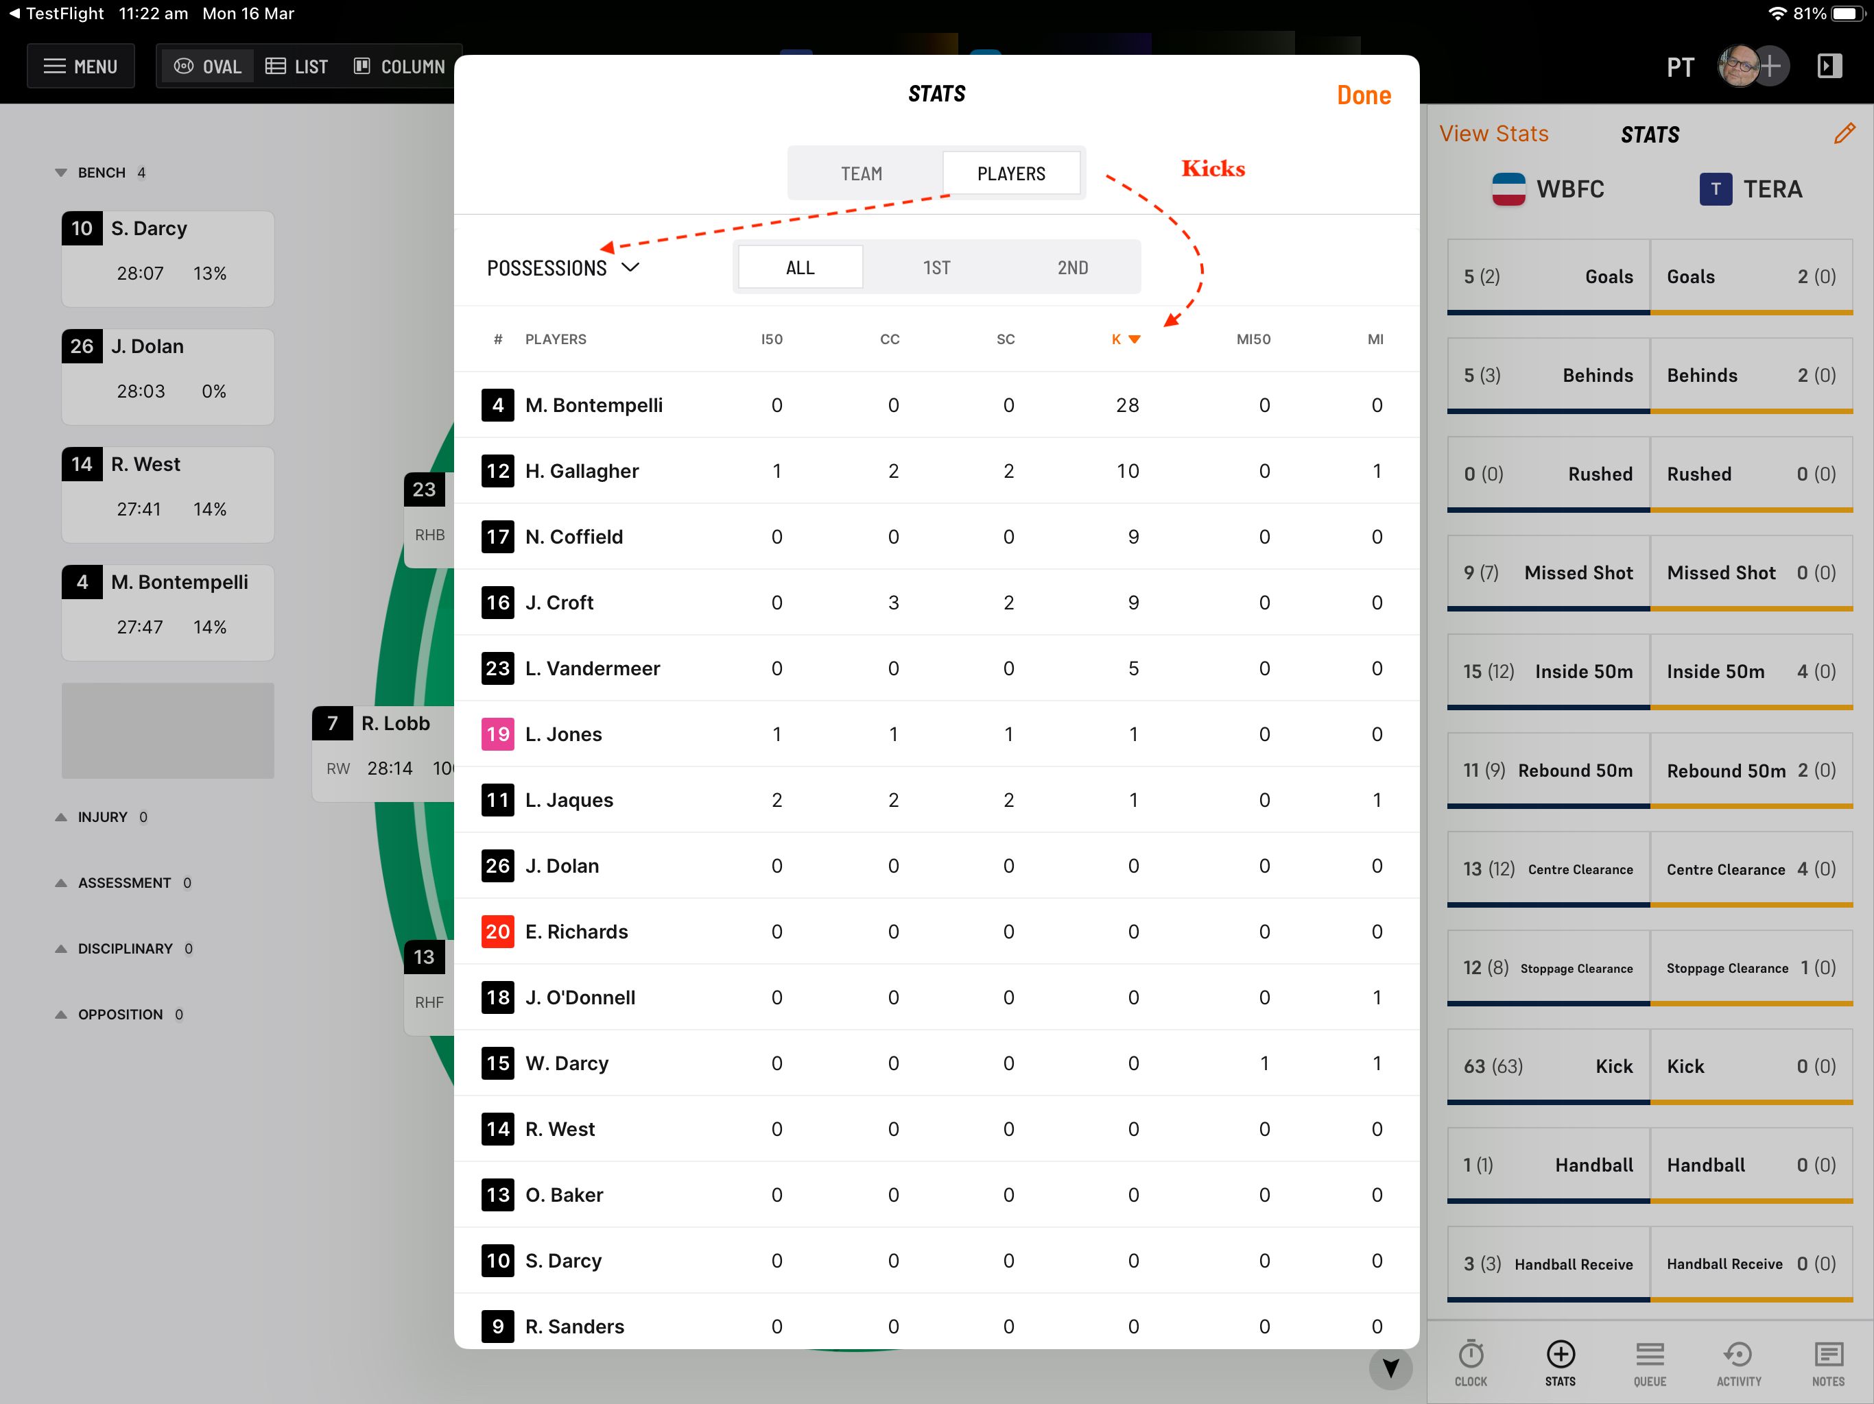The width and height of the screenshot is (1874, 1404).
Task: Switch to TEAM stats segment
Action: click(862, 173)
